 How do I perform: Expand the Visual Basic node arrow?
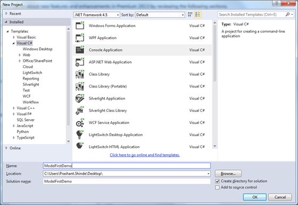click(14, 37)
